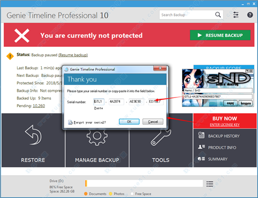The image size is (258, 198).
Task: Open the drive details list icon
Action: (209, 184)
